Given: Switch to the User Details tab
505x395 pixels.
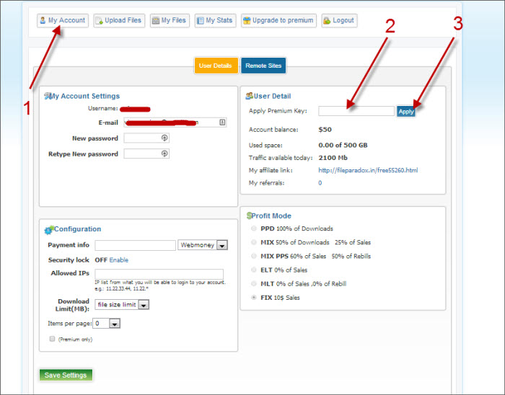Looking at the screenshot, I should tap(216, 66).
